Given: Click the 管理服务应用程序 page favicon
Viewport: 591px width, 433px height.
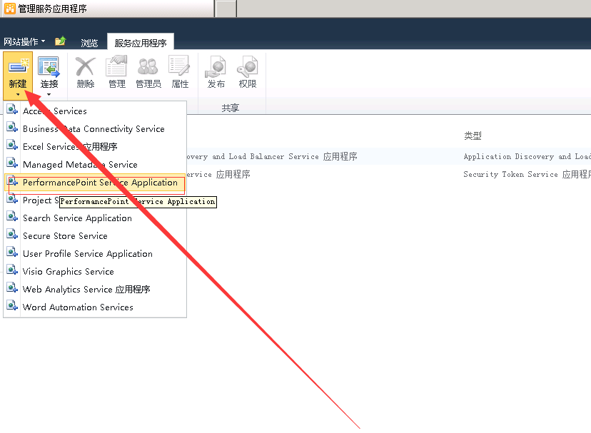Looking at the screenshot, I should click(10, 9).
